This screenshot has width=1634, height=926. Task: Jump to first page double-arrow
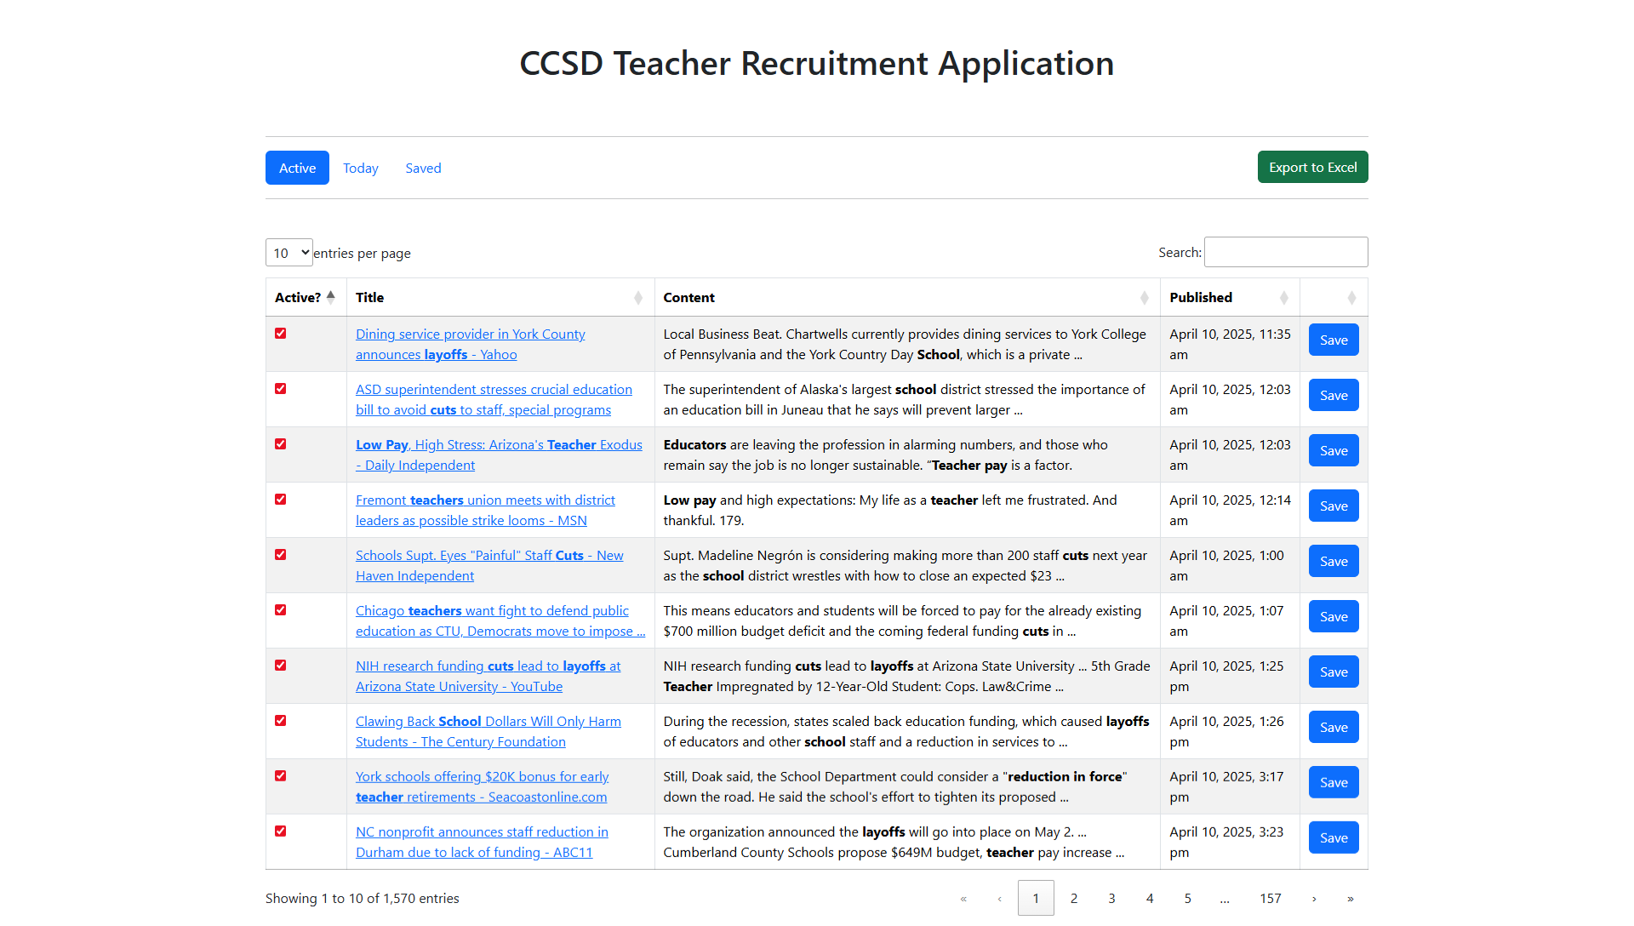(x=963, y=899)
